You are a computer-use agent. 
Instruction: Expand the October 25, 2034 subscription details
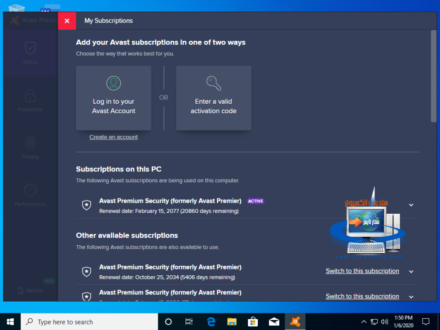coord(411,272)
